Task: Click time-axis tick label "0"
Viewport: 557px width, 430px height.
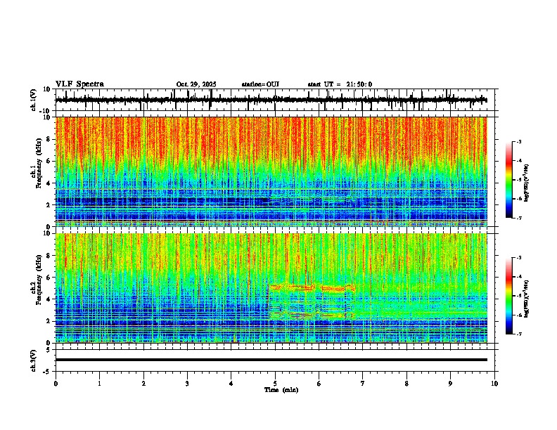Action: tap(56, 384)
